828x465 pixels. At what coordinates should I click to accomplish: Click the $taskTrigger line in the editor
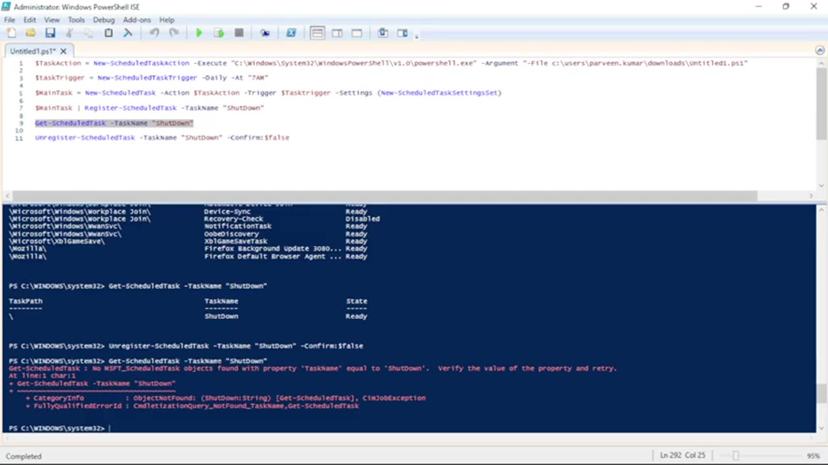(x=151, y=77)
